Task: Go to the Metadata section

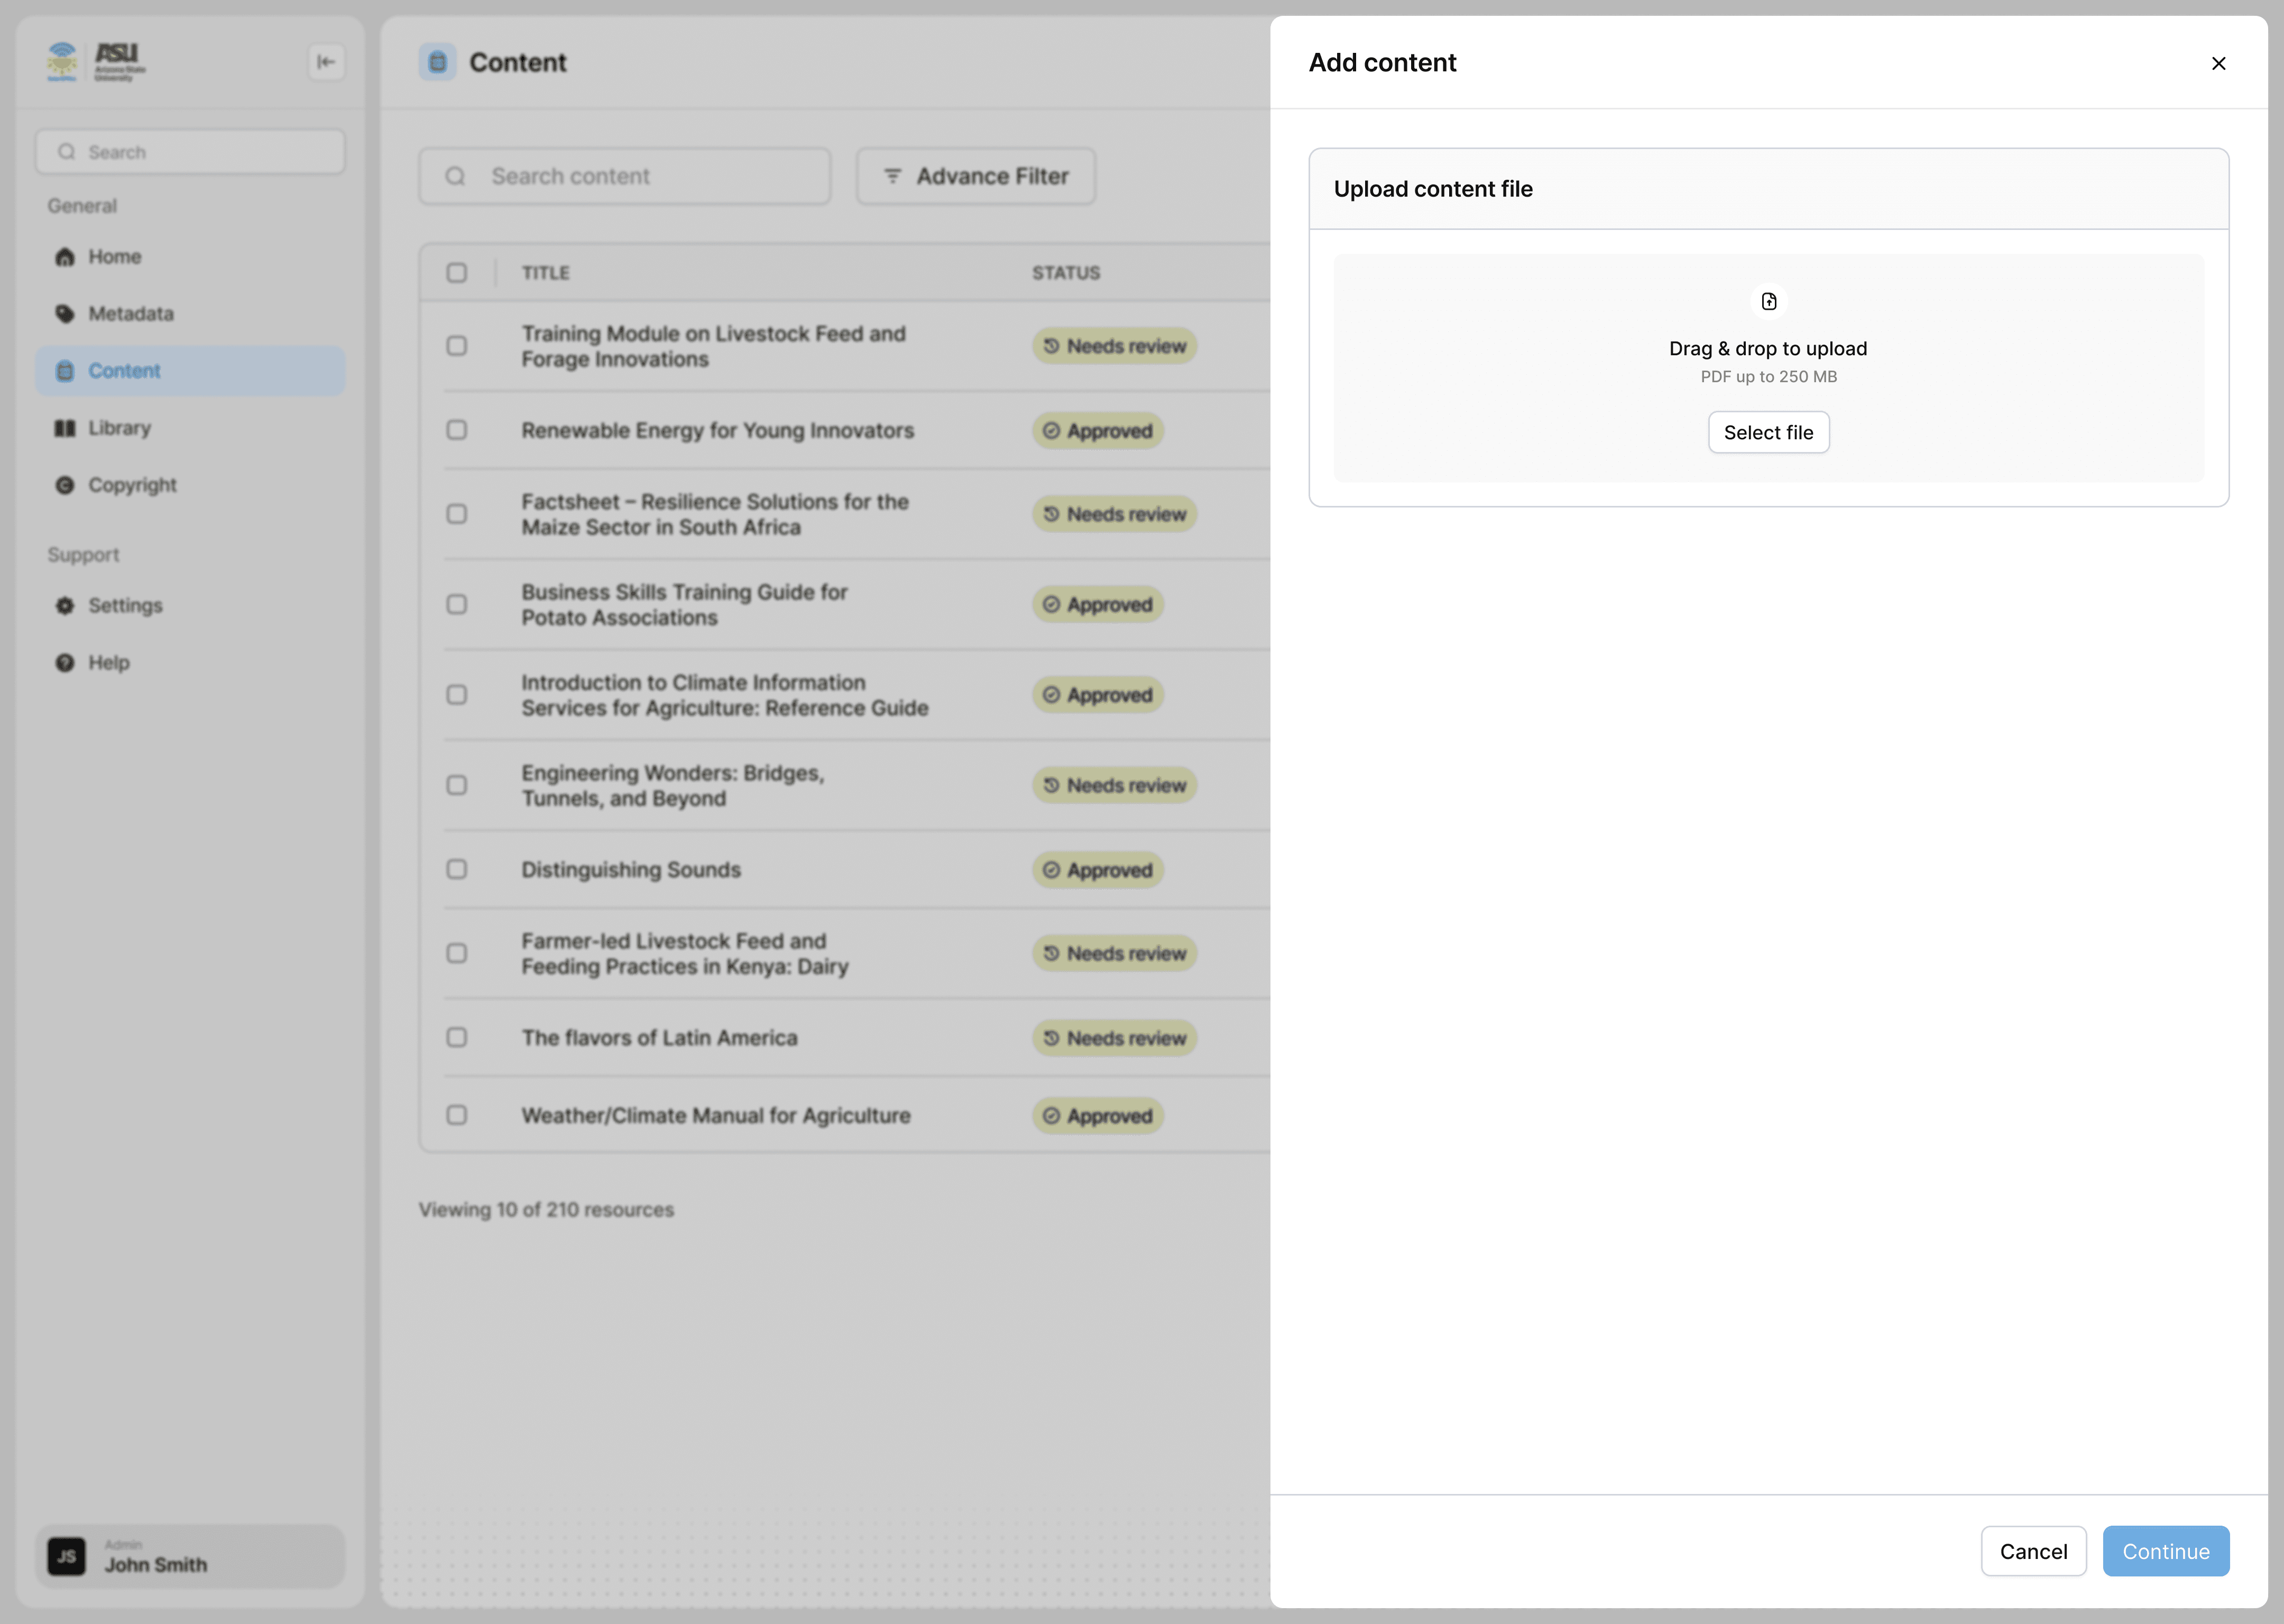Action: pyautogui.click(x=130, y=314)
